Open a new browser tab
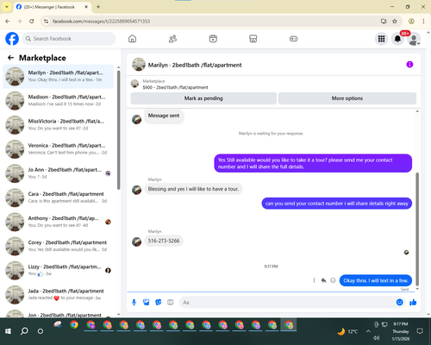Image resolution: width=431 pixels, height=345 pixels. pyautogui.click(x=98, y=7)
